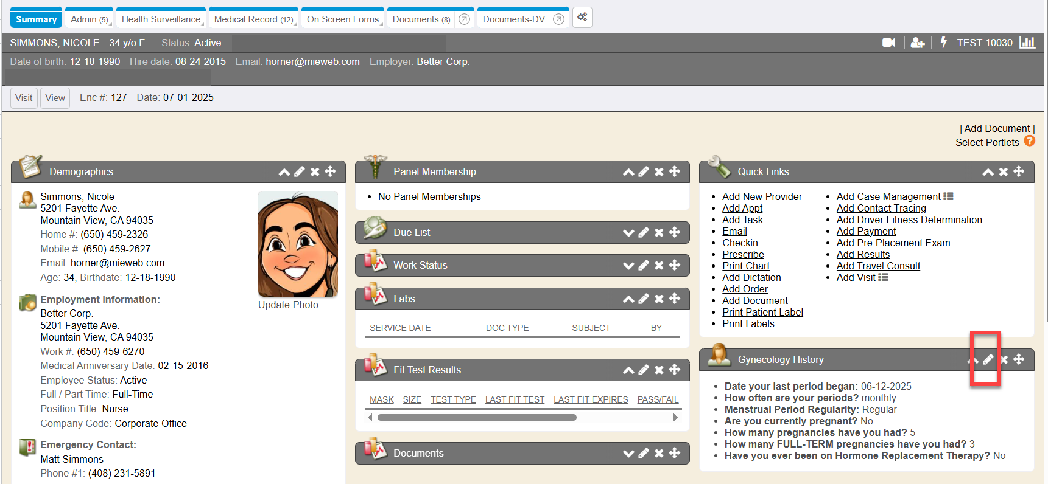Click the gears settings icon after tabs
1048x484 pixels.
[582, 18]
